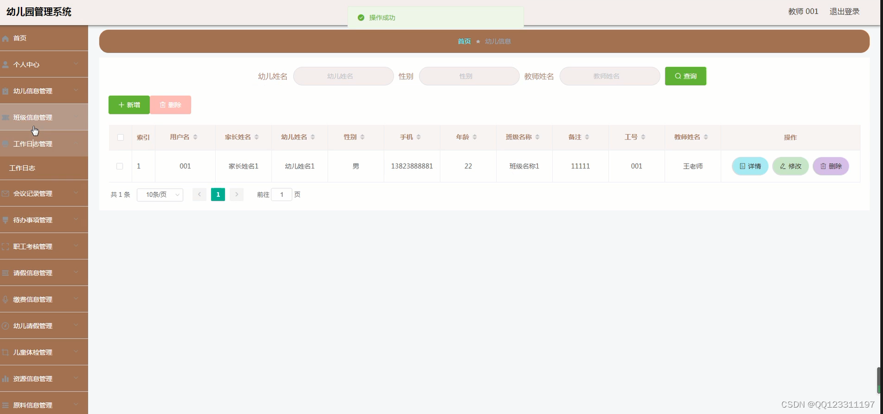Toggle the select-all checkbox in table header
Image resolution: width=883 pixels, height=414 pixels.
click(x=120, y=137)
